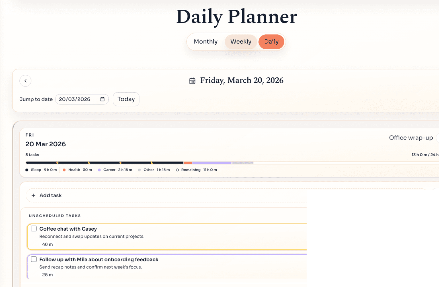
Task: Click the plus icon next to Add task
Action: pos(33,195)
